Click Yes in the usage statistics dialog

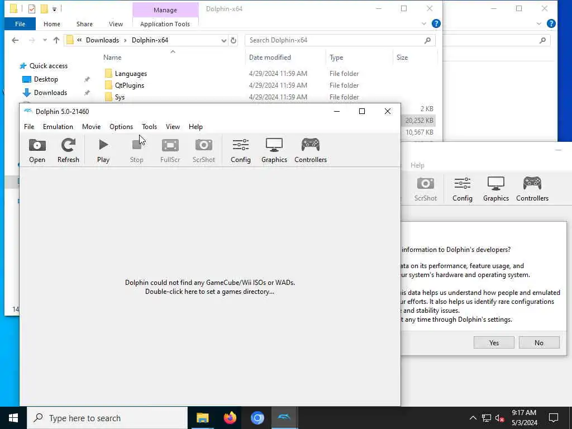[494, 342]
